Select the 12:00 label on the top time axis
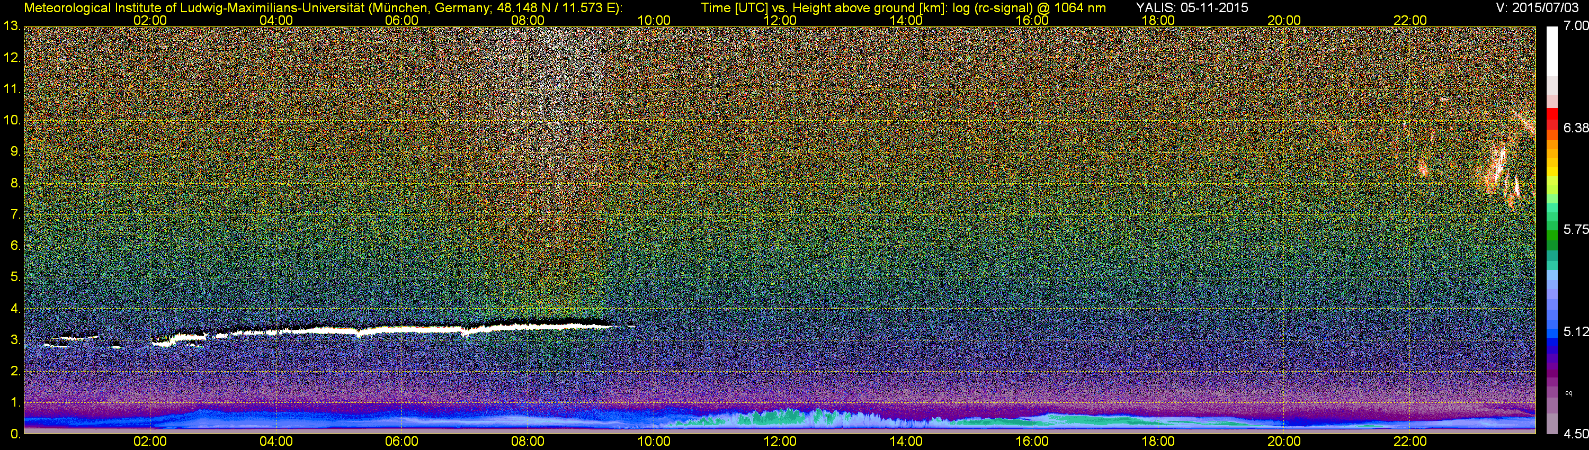The height and width of the screenshot is (450, 1589). [780, 20]
